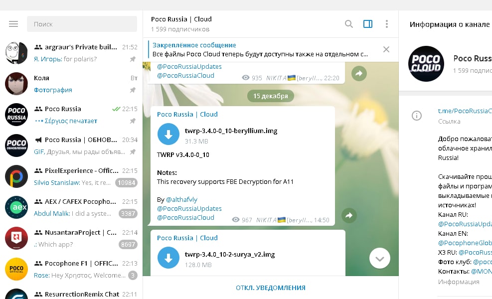Viewport: 492px width, 299px height.
Task: Open @PocoRussiaUpdates link in the 22:20 message
Action: click(x=189, y=66)
